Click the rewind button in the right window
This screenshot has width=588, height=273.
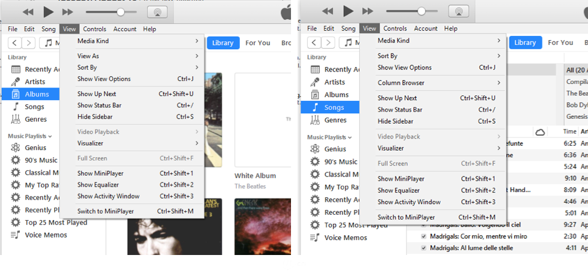click(328, 11)
